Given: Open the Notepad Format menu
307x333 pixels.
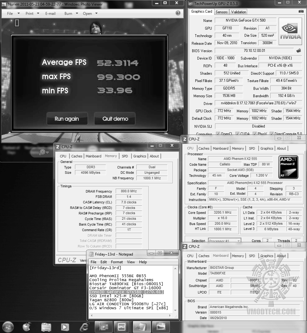Looking at the screenshot, I should [x=117, y=262].
